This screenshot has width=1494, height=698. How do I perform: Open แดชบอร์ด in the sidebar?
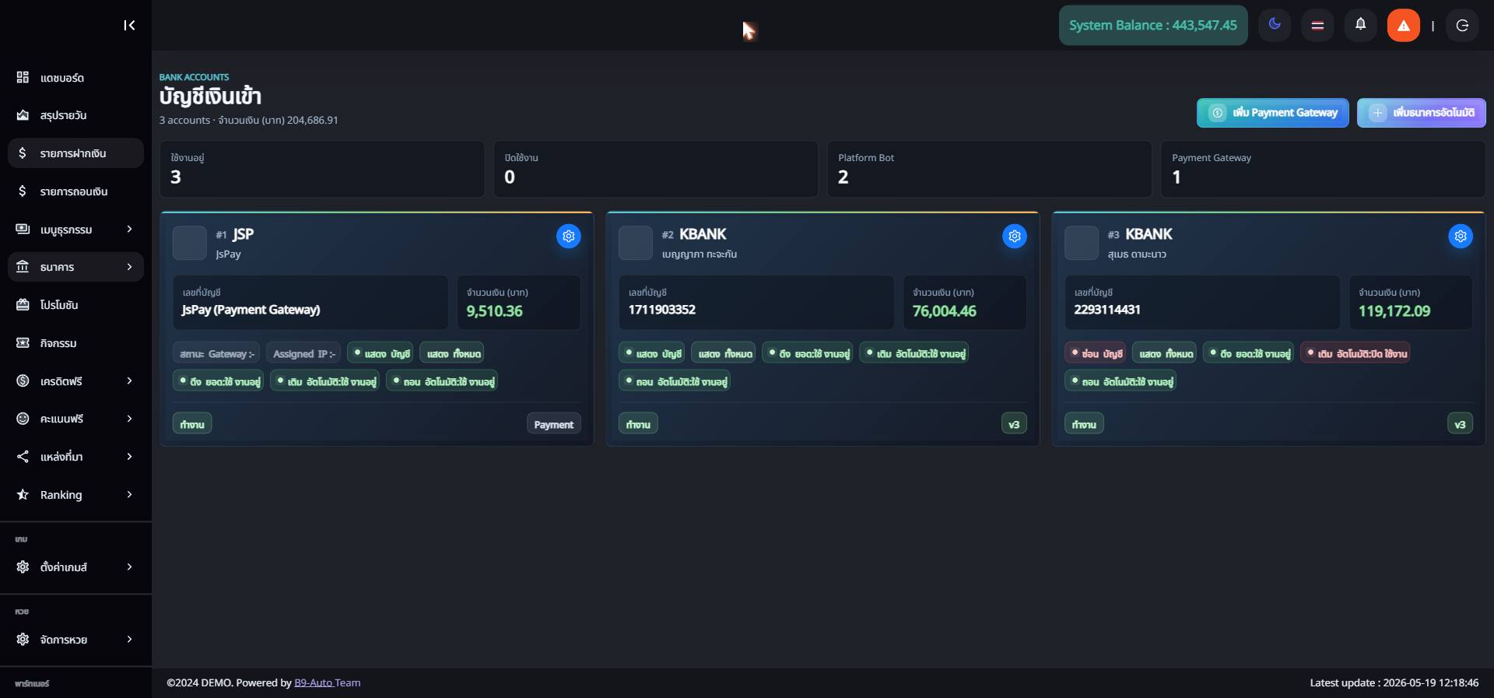pos(75,77)
